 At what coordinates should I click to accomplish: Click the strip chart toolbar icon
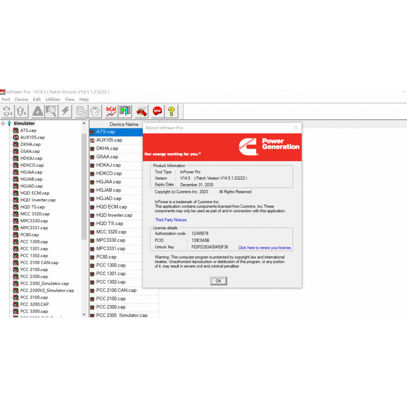[x=82, y=111]
